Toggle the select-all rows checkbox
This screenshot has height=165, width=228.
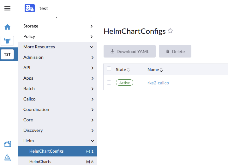coord(109,69)
